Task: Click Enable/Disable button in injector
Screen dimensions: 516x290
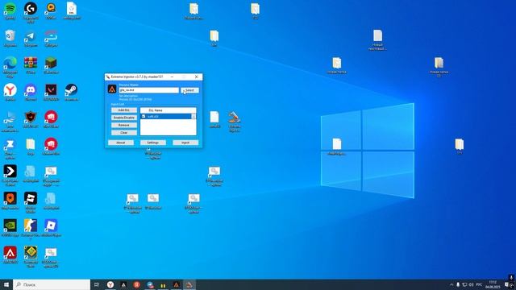Action: (123, 118)
